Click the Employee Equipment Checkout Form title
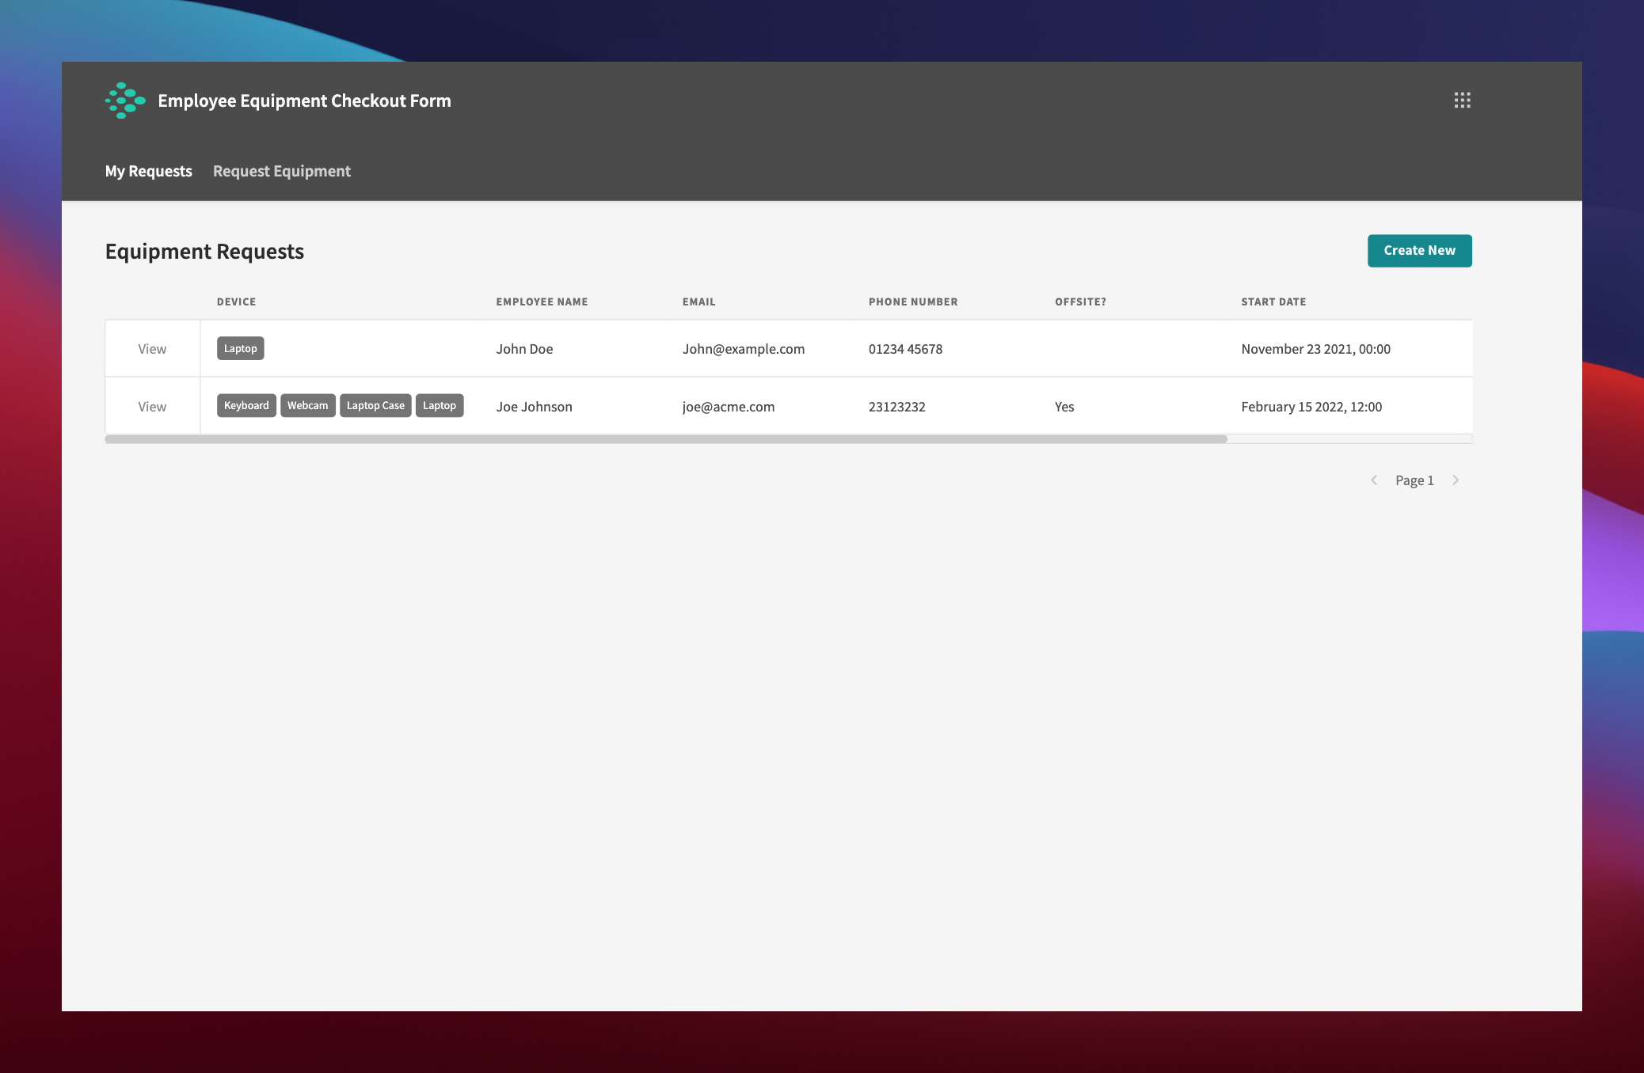This screenshot has width=1644, height=1073. tap(304, 100)
